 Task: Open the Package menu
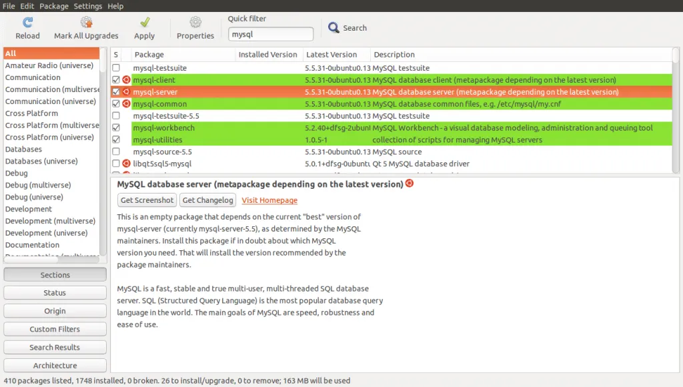pyautogui.click(x=54, y=6)
